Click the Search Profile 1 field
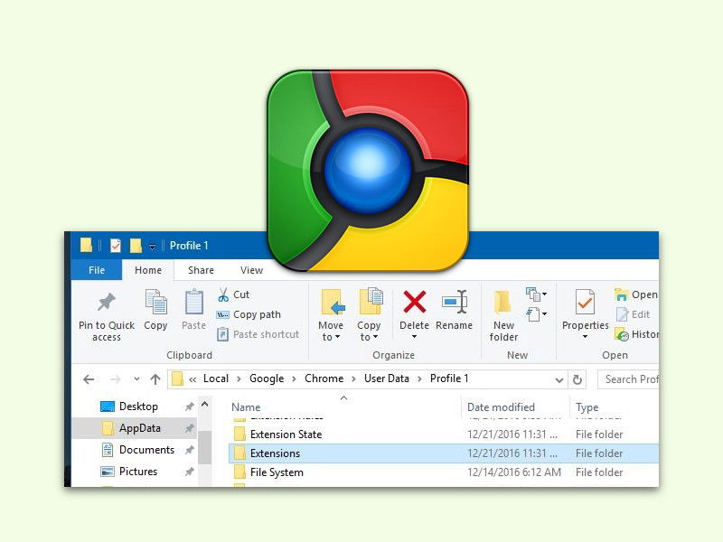This screenshot has height=542, width=723. [628, 379]
